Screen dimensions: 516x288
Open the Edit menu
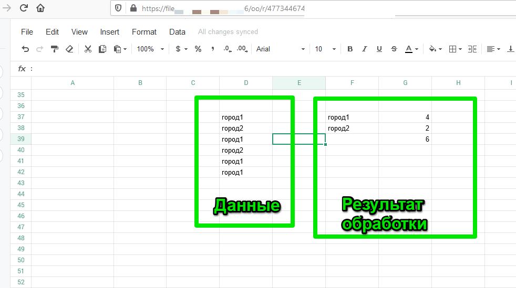coord(52,32)
